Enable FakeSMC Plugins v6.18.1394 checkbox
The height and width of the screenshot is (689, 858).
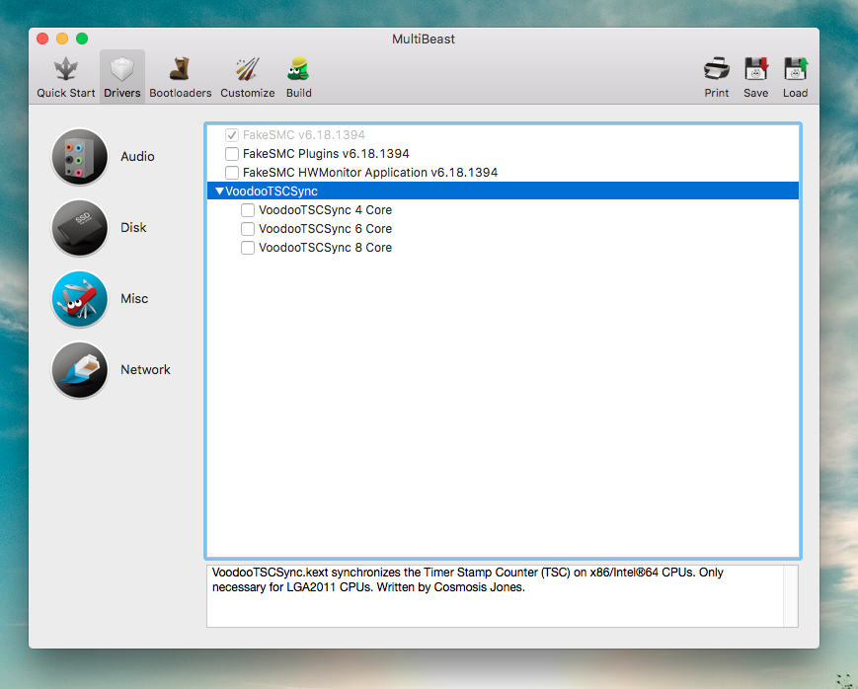232,154
